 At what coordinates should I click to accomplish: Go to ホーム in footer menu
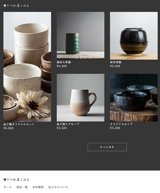[x=7, y=187]
